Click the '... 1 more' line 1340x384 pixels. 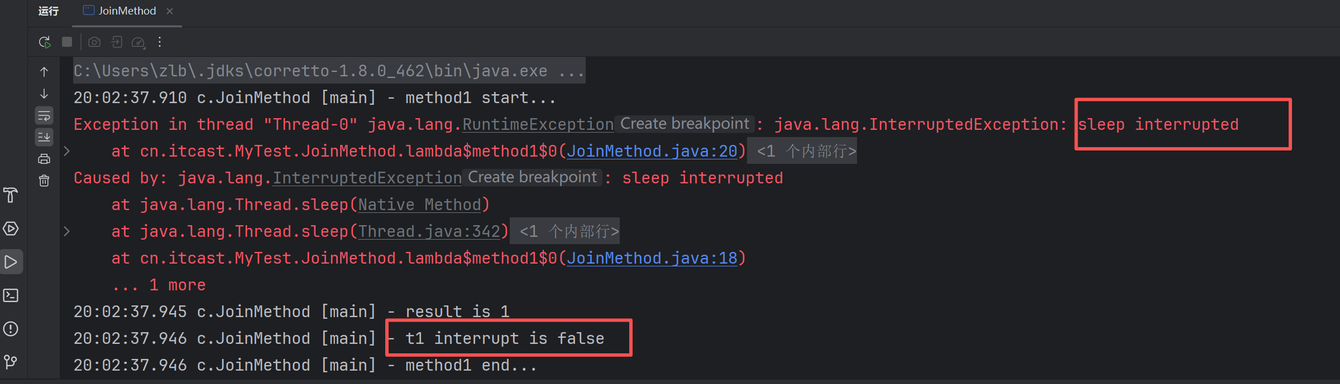click(x=159, y=285)
